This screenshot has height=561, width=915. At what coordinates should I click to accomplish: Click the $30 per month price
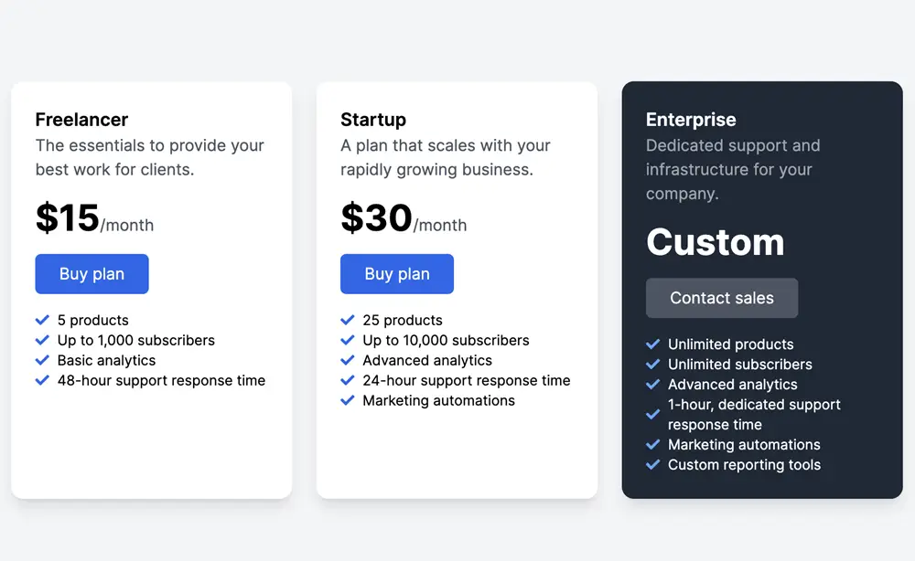tap(403, 219)
